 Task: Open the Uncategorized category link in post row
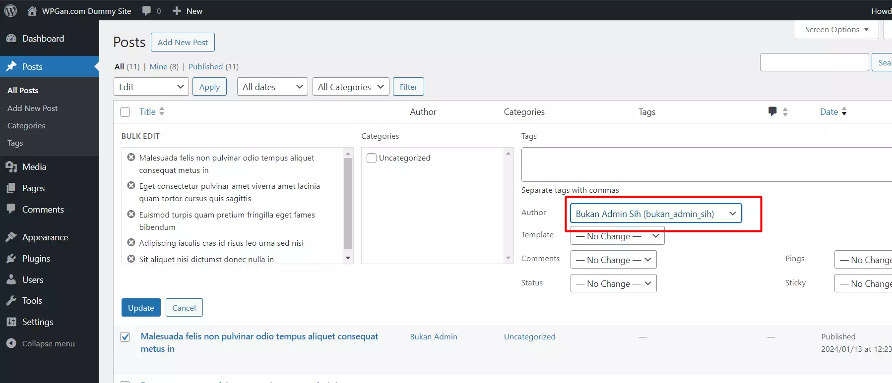(x=529, y=336)
